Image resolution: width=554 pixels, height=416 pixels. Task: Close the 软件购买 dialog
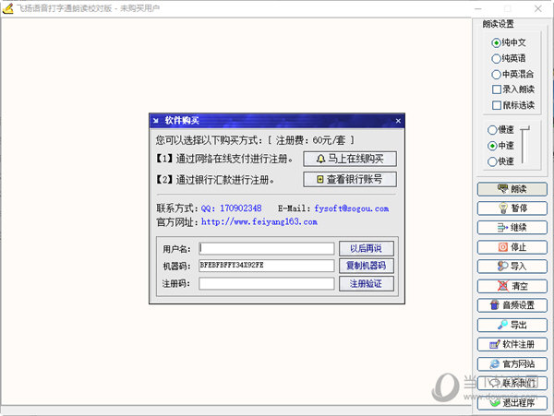[398, 121]
